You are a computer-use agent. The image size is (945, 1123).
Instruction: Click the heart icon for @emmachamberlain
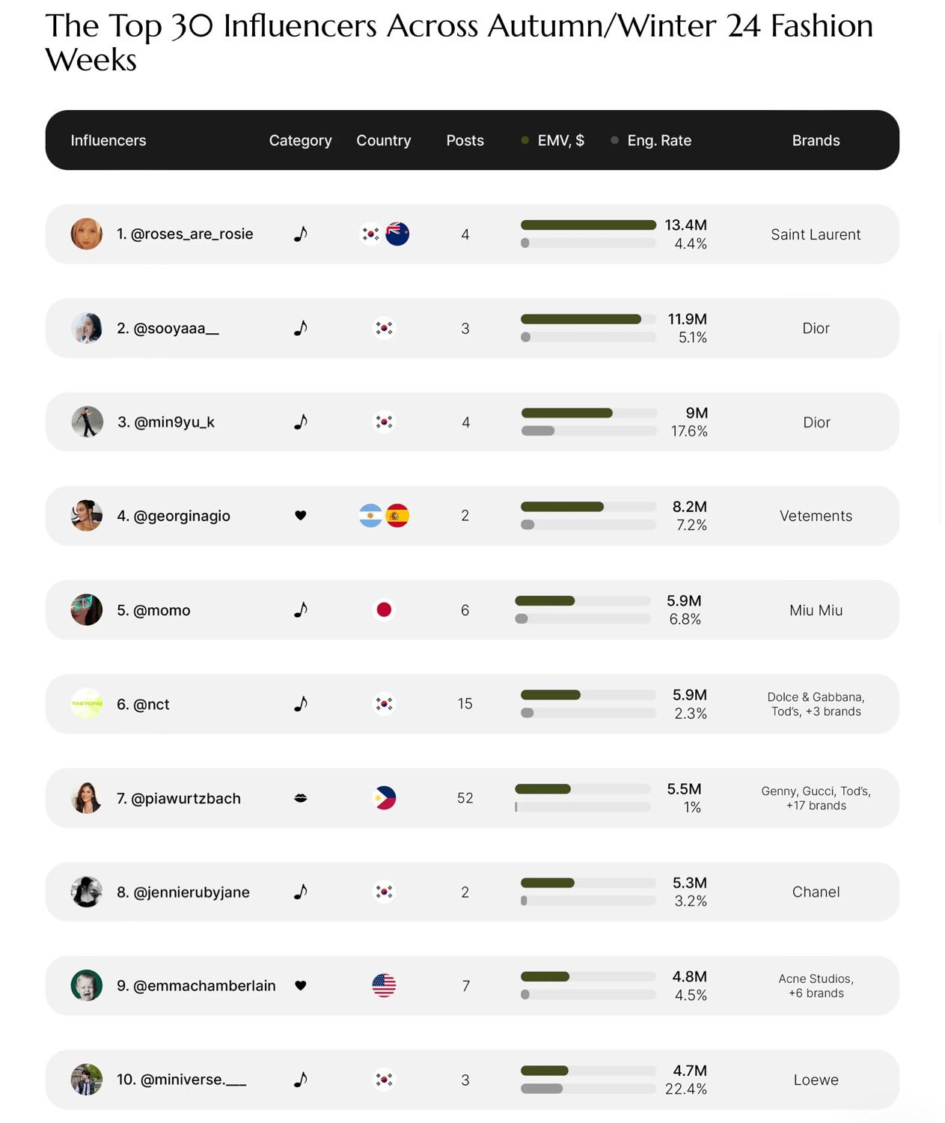tap(301, 985)
